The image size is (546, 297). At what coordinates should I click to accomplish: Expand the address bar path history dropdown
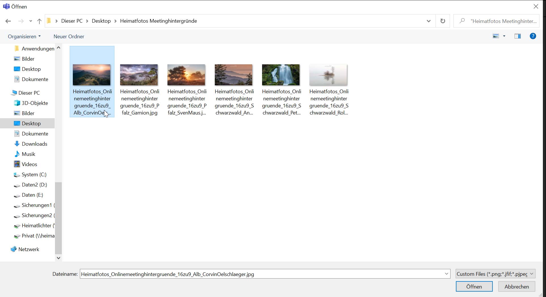[x=428, y=21]
